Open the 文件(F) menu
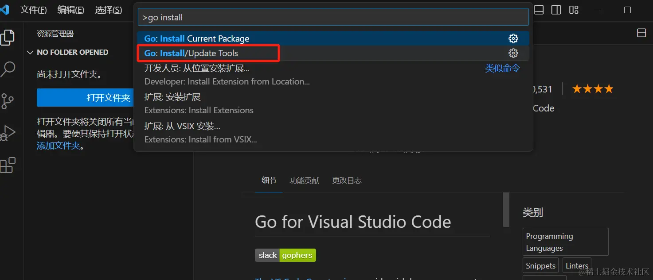 (x=34, y=10)
